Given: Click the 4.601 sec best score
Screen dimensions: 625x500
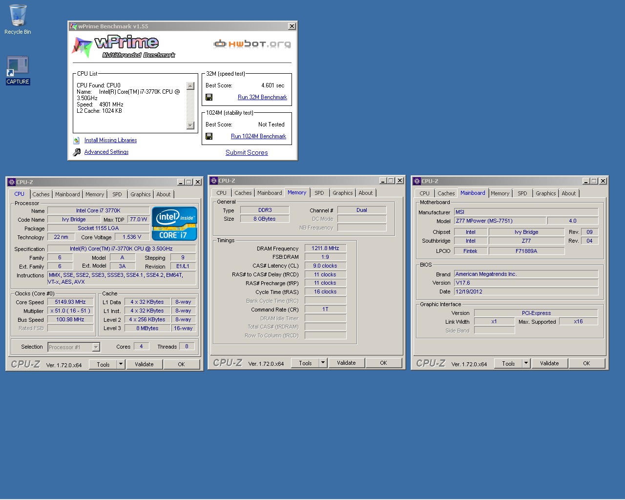Looking at the screenshot, I should click(x=272, y=85).
